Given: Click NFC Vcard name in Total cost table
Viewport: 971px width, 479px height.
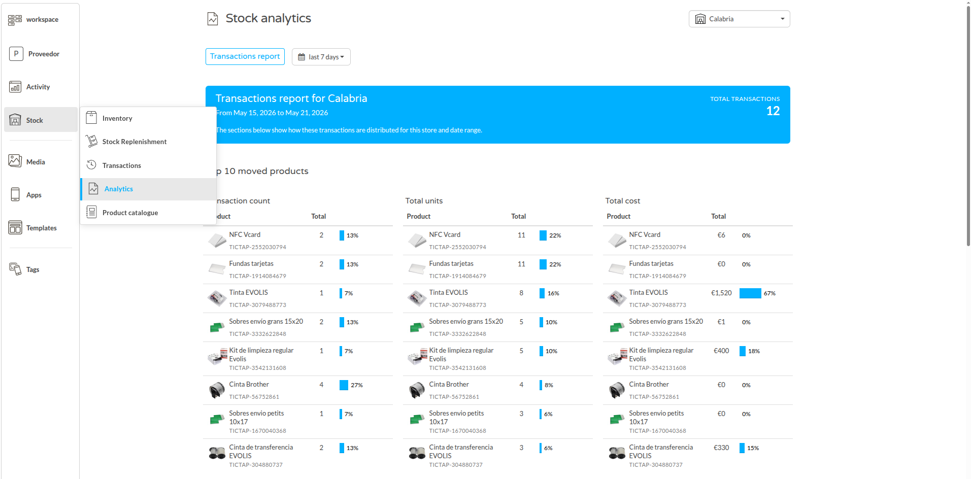Looking at the screenshot, I should pos(645,234).
